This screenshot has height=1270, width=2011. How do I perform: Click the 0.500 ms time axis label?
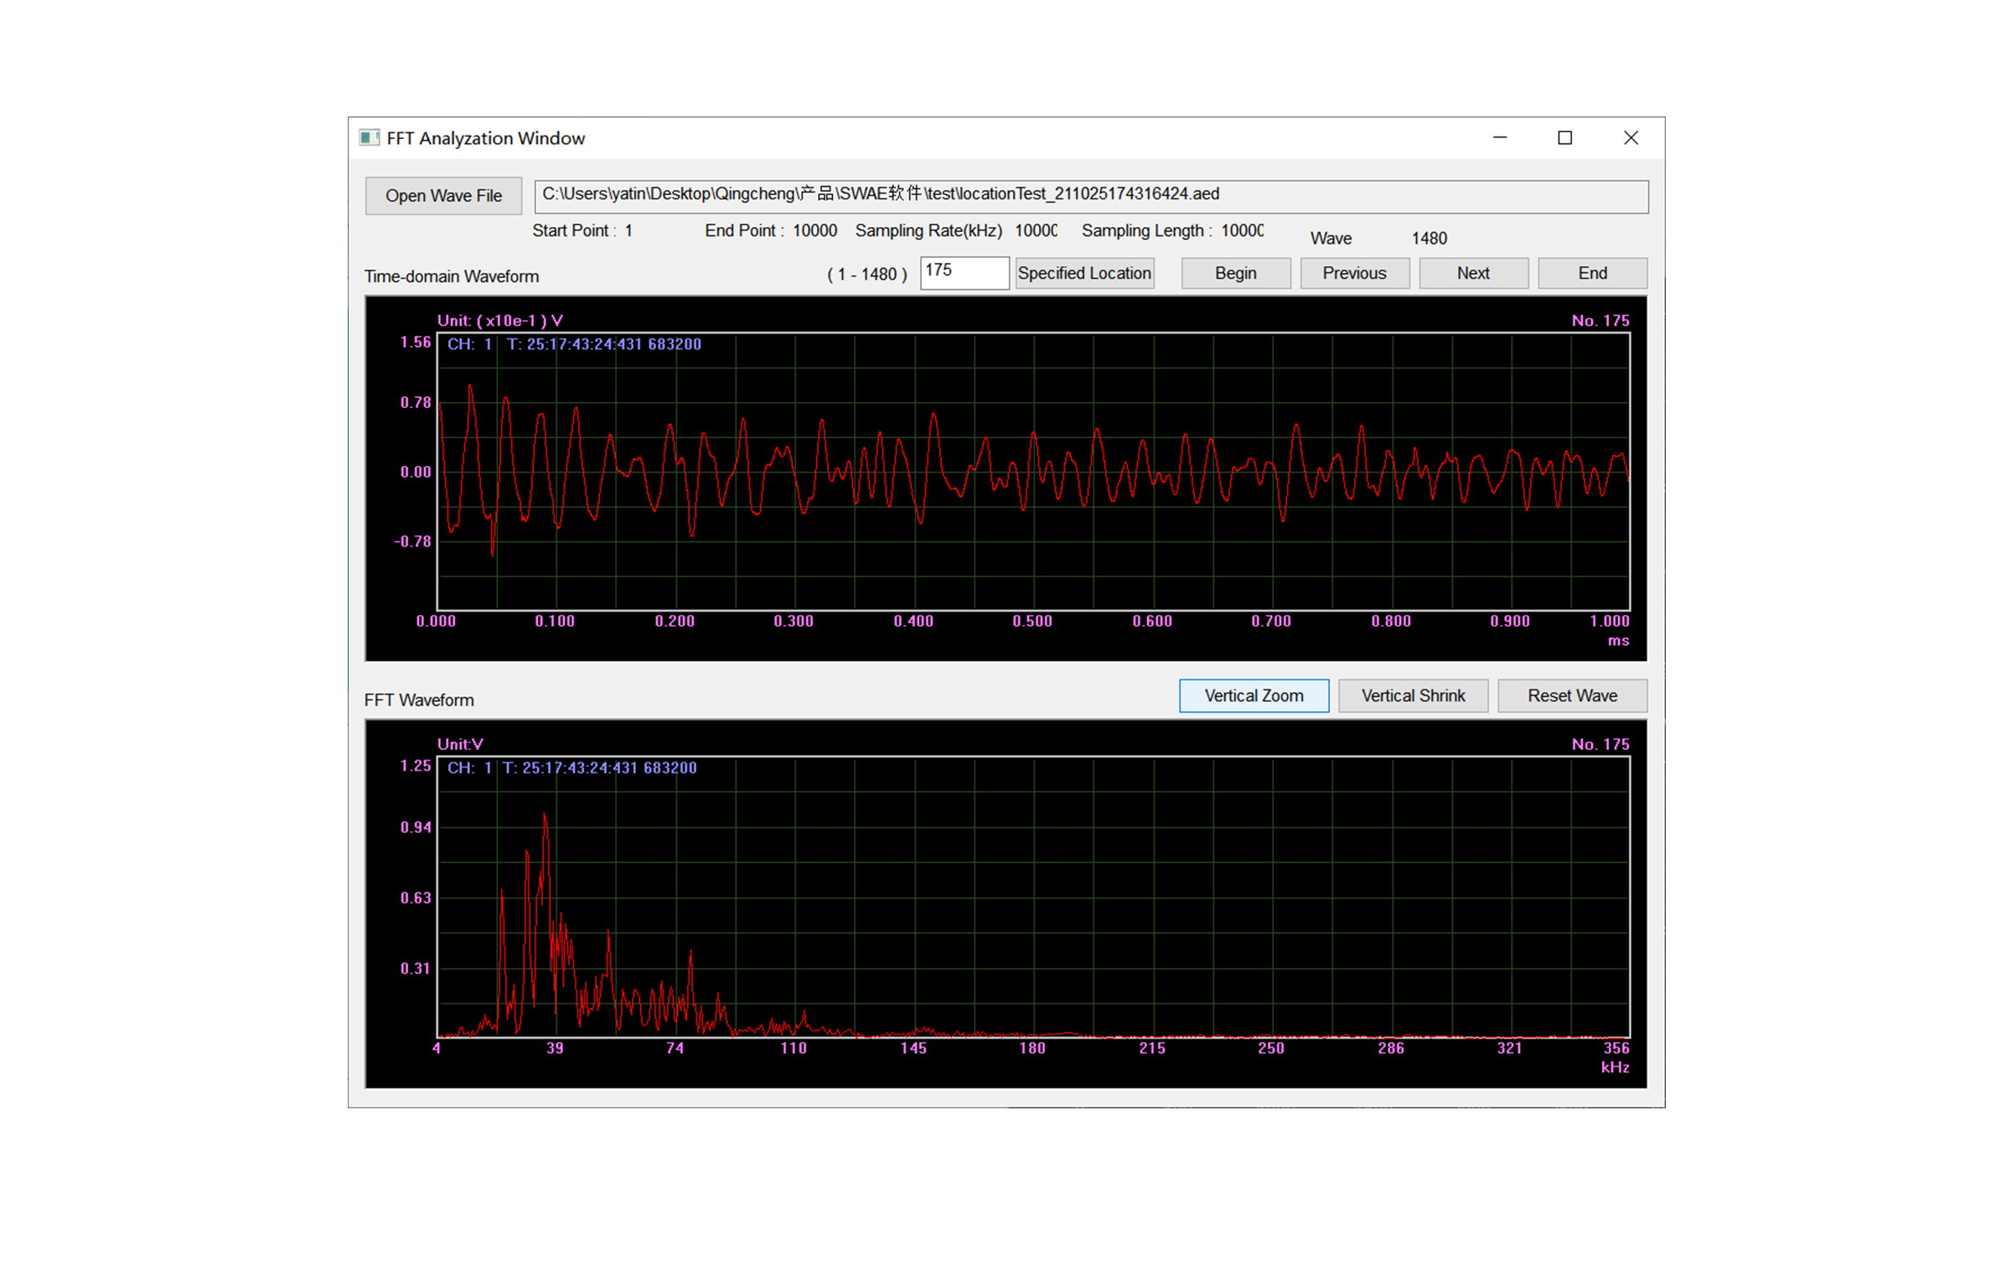pyautogui.click(x=1032, y=621)
